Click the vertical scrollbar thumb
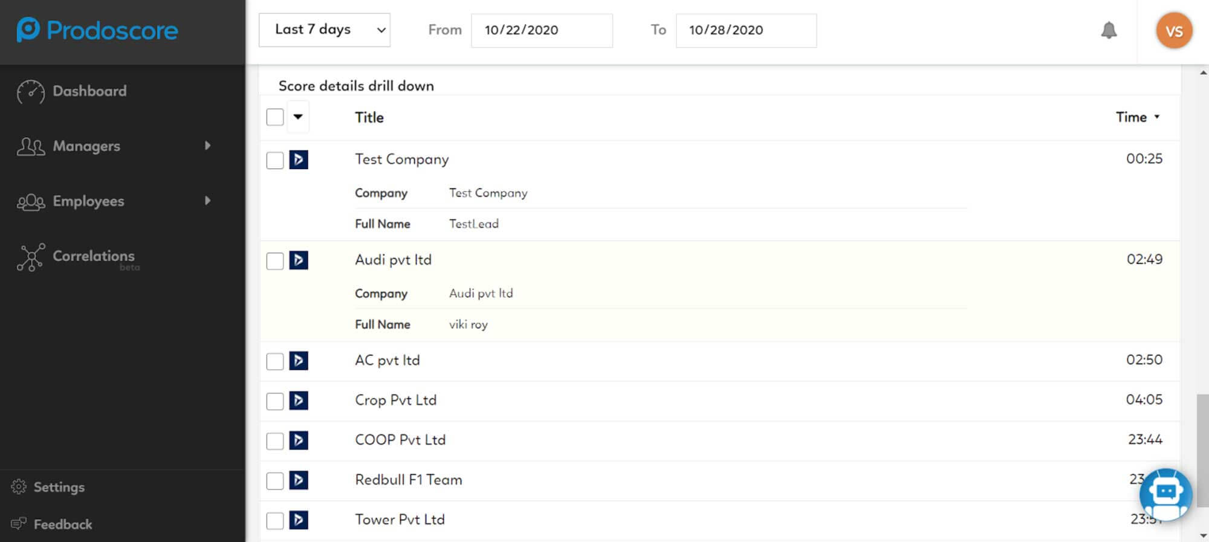 (1202, 451)
